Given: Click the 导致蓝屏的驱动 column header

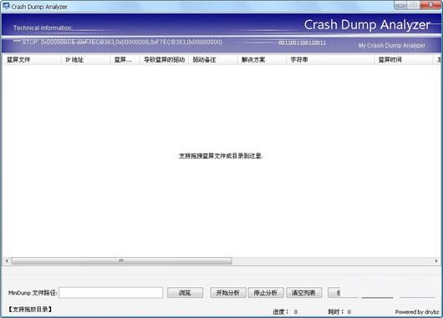Looking at the screenshot, I should coord(164,60).
